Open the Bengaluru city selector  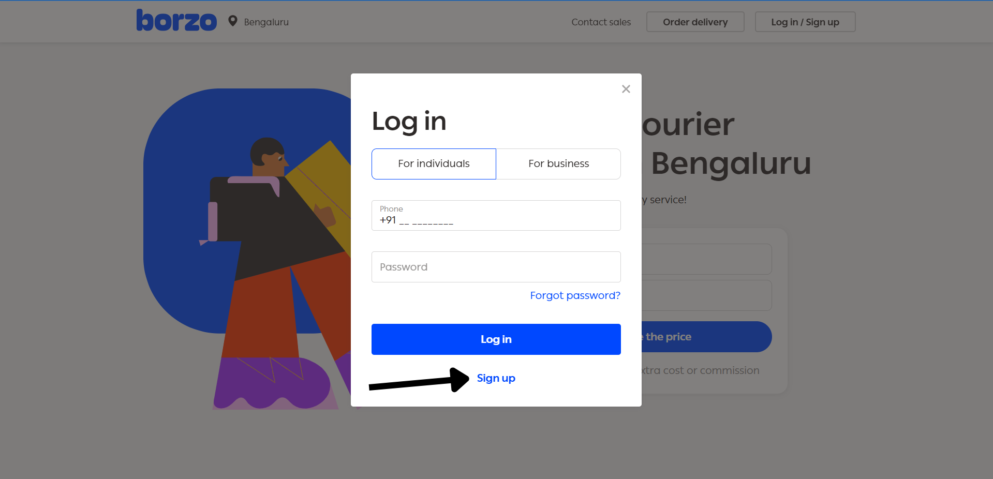click(266, 22)
